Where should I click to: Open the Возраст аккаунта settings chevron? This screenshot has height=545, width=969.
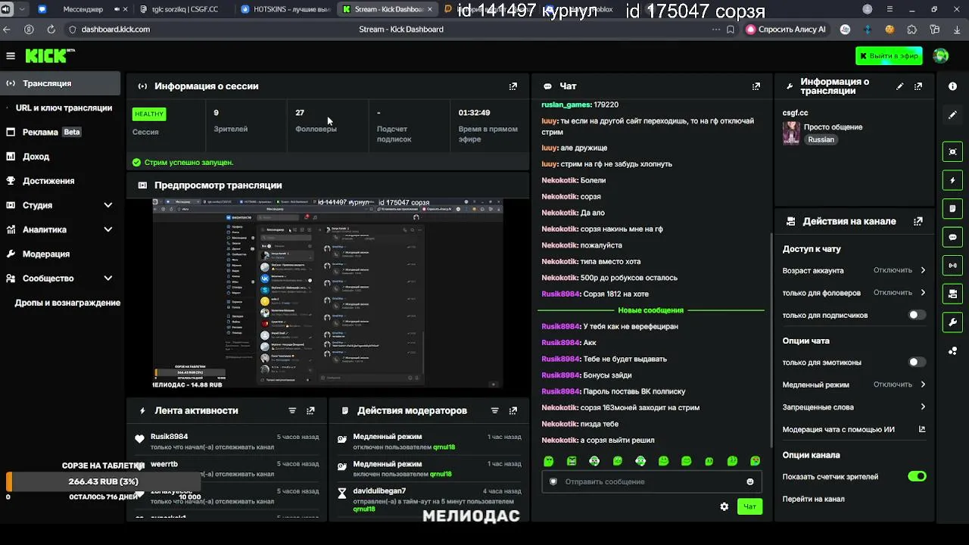point(923,270)
